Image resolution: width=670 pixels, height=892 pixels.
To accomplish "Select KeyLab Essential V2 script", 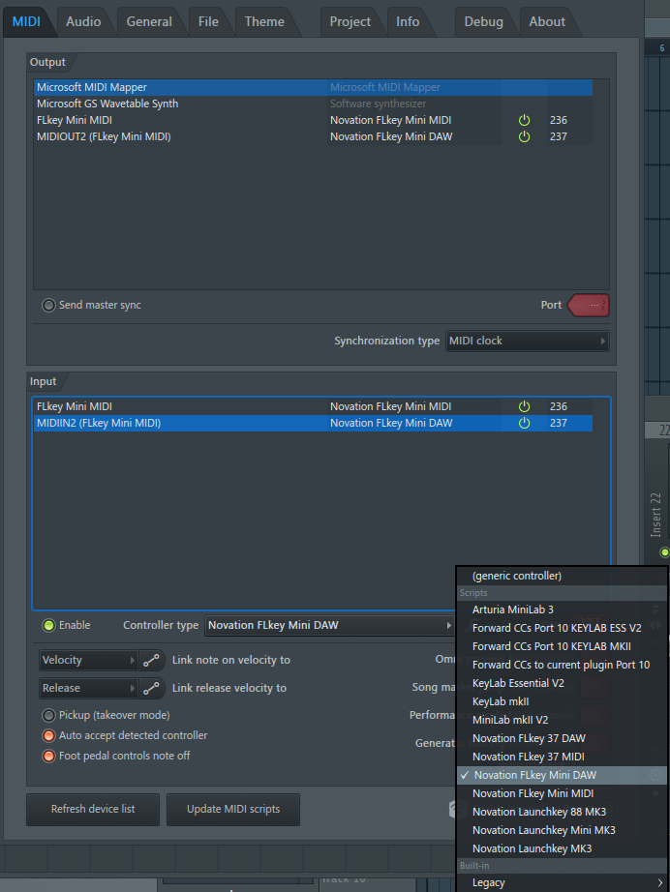I will pyautogui.click(x=562, y=683).
